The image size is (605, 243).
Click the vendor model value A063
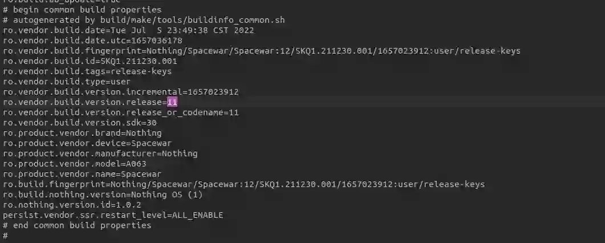pos(136,164)
